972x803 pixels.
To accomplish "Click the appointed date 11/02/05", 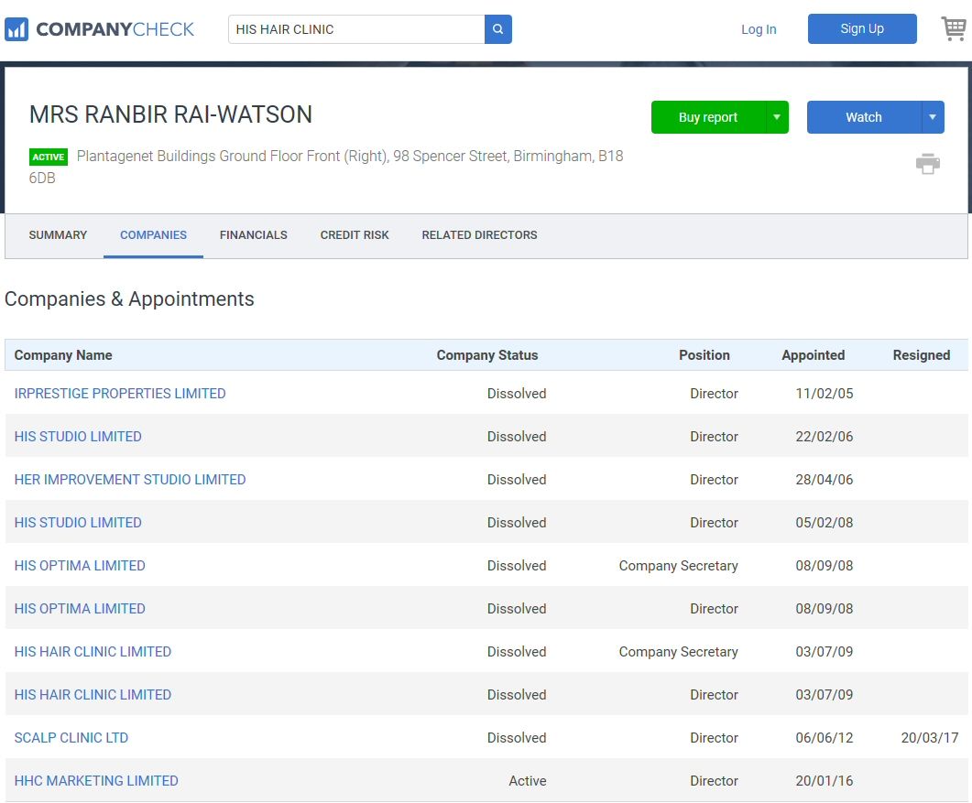I will click(825, 394).
